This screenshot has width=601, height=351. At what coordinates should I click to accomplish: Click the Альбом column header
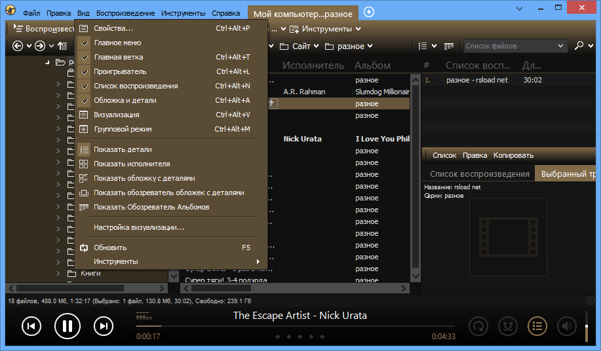click(x=372, y=65)
